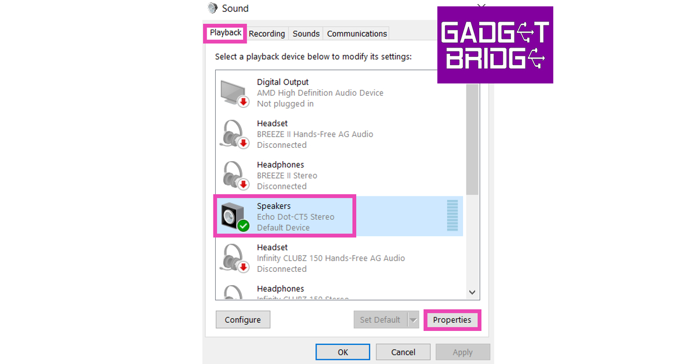Click the Cancel button
696x364 pixels.
[x=403, y=352]
